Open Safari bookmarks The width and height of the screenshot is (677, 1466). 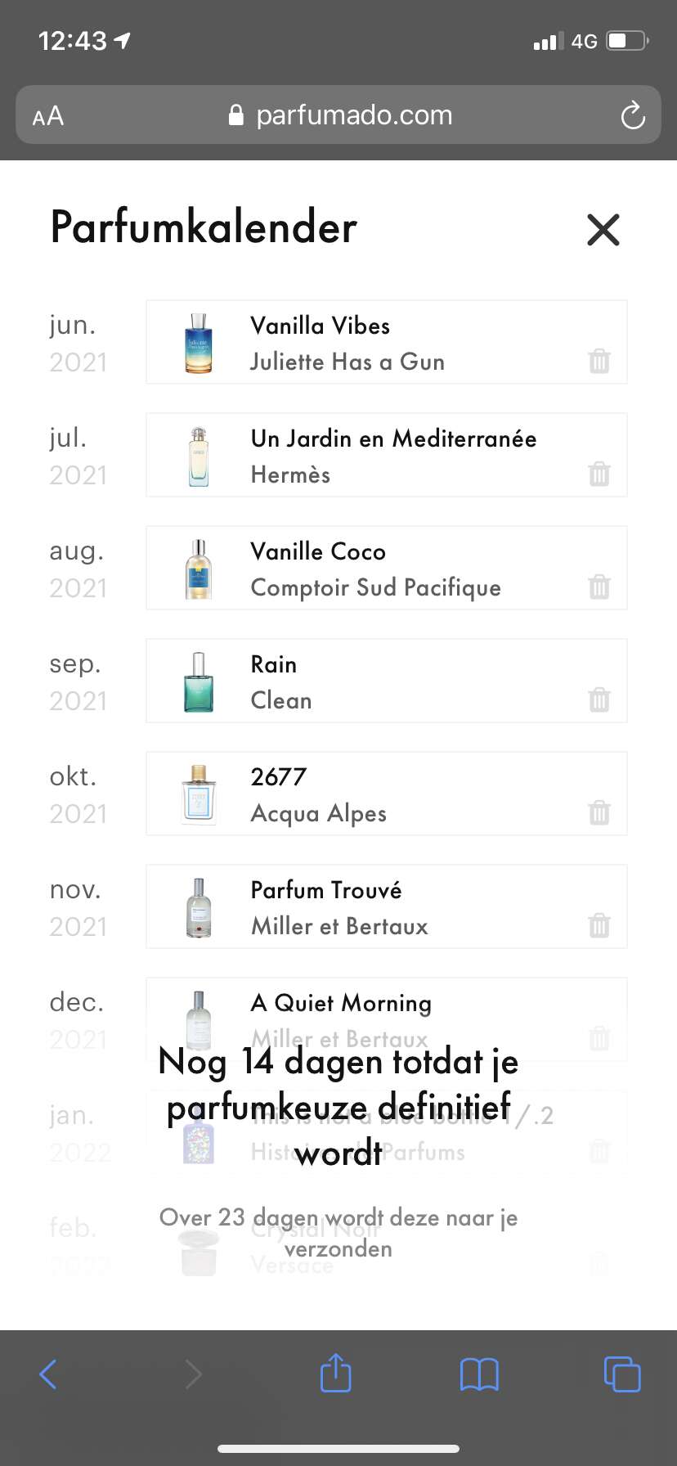pos(479,1374)
